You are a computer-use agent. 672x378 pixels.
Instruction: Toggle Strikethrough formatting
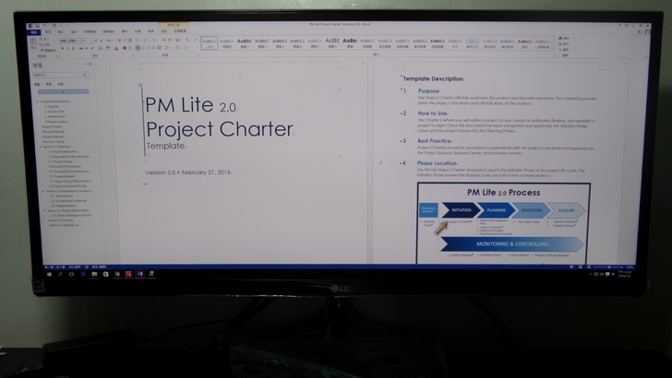pos(81,48)
